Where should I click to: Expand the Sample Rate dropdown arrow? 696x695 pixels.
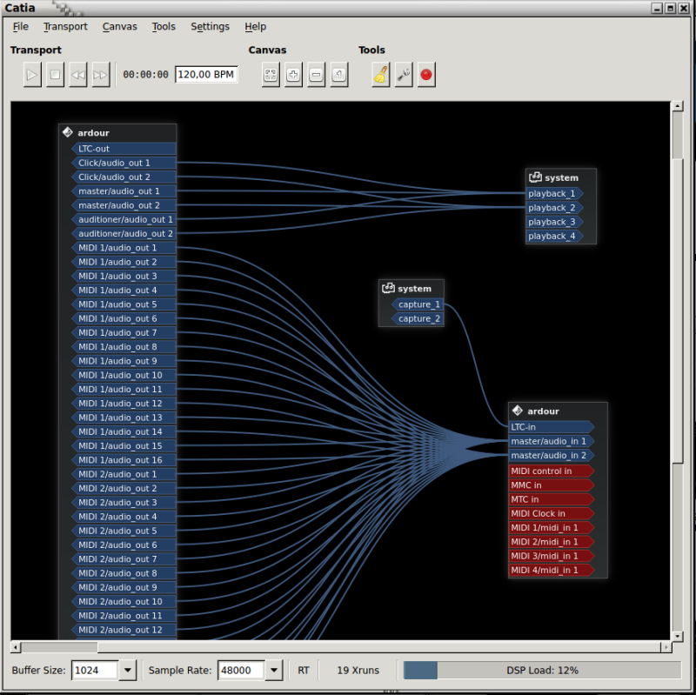274,670
